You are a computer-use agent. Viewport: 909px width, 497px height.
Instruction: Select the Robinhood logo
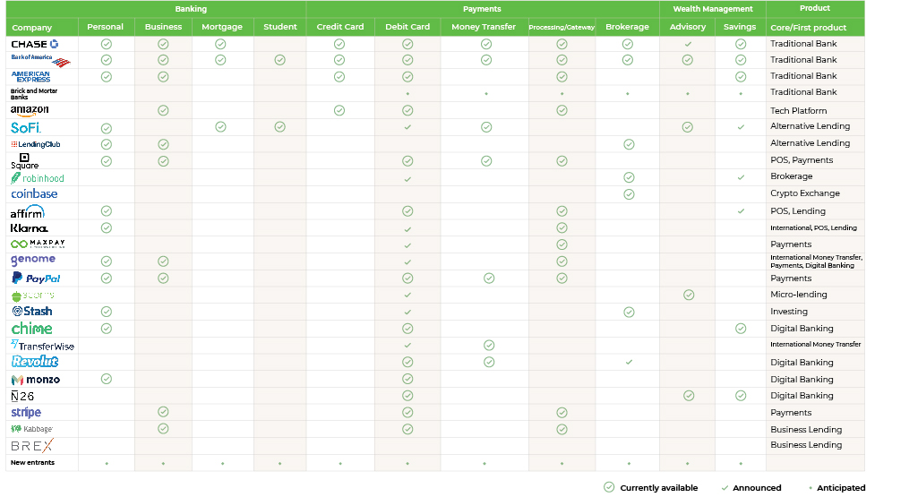pos(37,178)
